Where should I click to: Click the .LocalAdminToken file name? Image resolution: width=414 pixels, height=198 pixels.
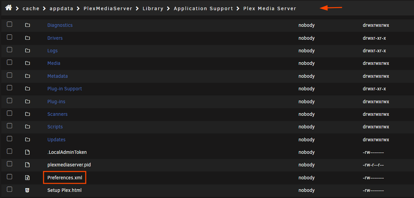click(x=67, y=152)
